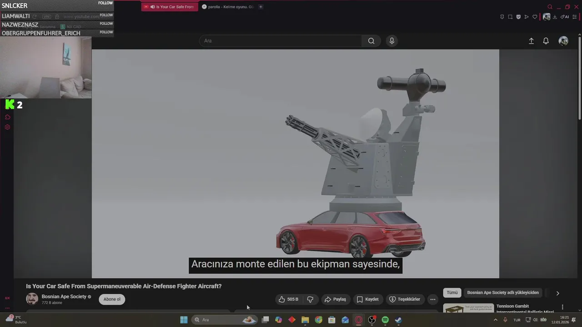
Task: Open File Explorer from the taskbar
Action: click(x=305, y=320)
